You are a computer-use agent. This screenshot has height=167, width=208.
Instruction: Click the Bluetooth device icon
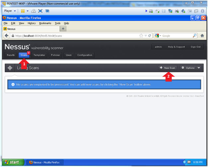[202, 11]
